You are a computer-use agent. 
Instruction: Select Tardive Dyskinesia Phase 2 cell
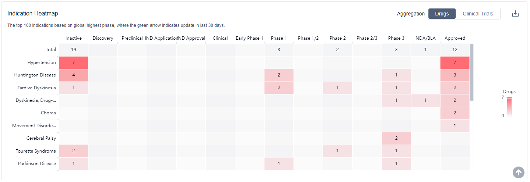coord(338,88)
